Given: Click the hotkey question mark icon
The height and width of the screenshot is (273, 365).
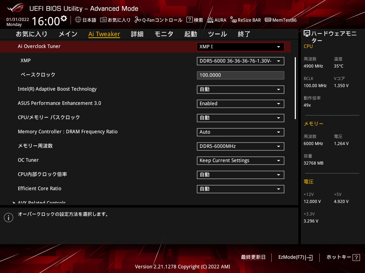Looking at the screenshot, I should click(x=356, y=257).
